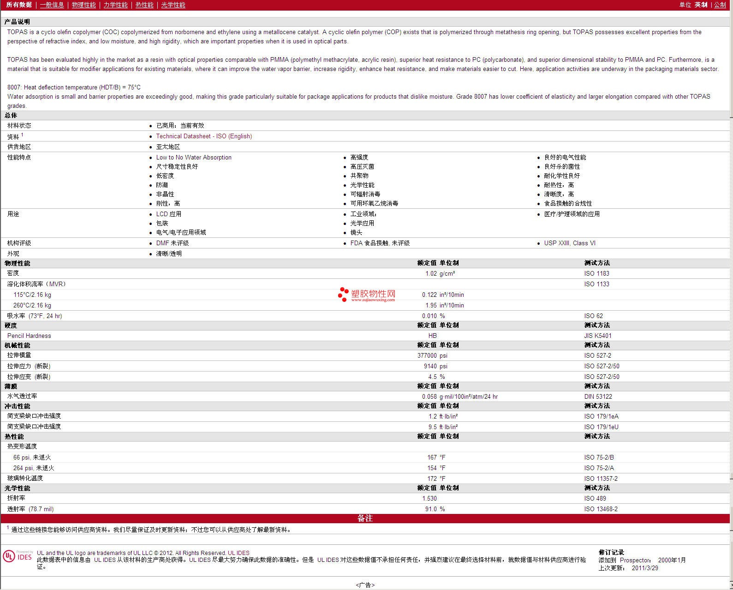Open the 光学性能 tab

pos(173,5)
